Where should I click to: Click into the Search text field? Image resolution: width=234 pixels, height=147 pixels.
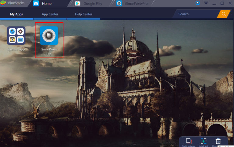coord(195,14)
